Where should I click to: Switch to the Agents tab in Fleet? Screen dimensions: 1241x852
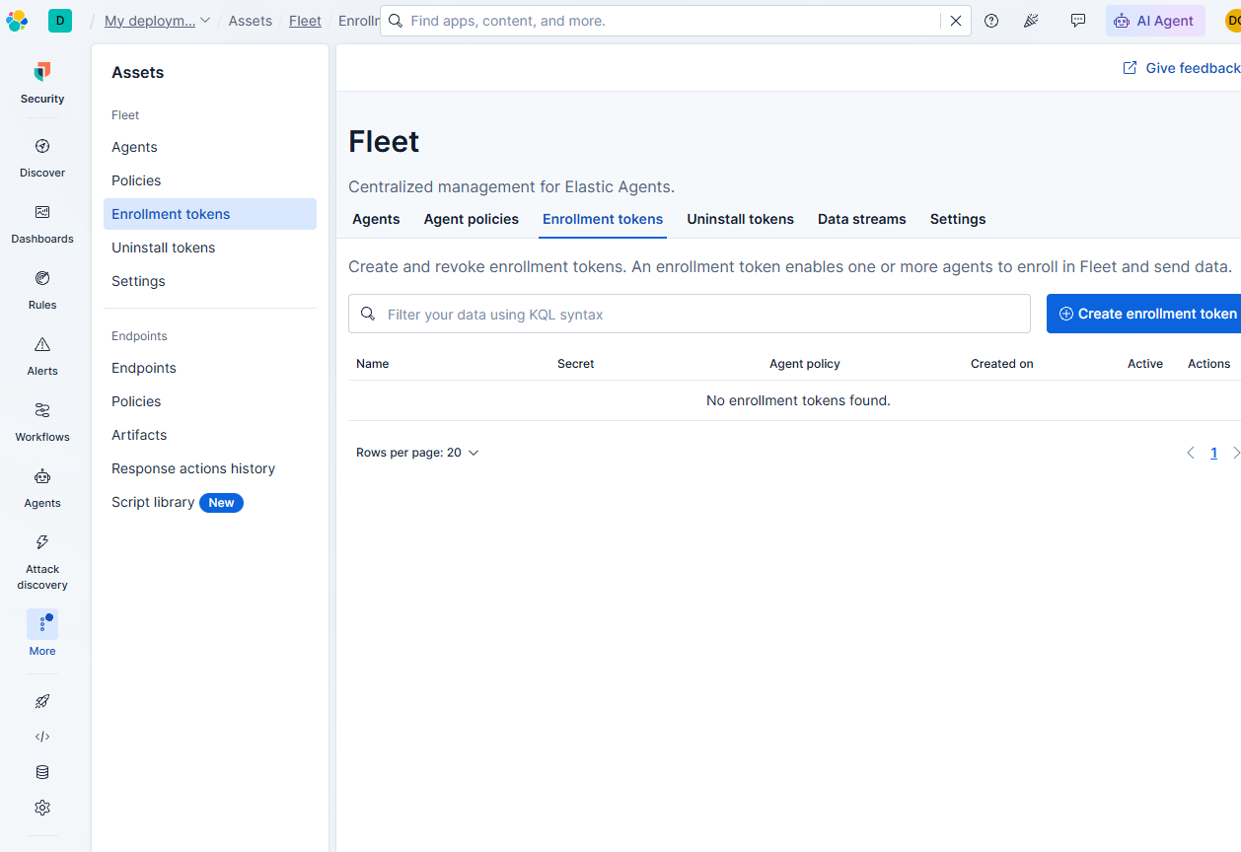tap(376, 219)
